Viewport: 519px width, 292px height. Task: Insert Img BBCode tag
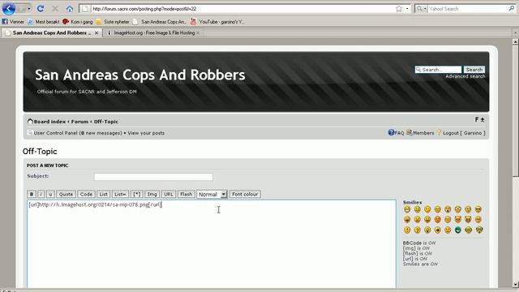(152, 194)
